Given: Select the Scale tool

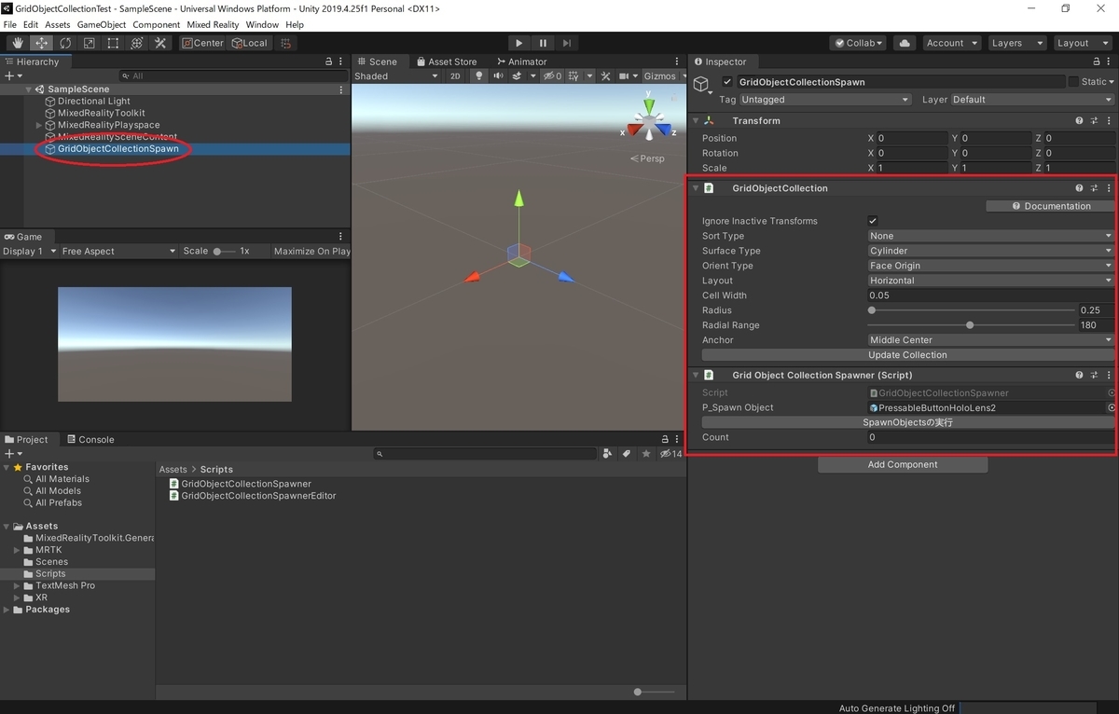Looking at the screenshot, I should (x=89, y=43).
